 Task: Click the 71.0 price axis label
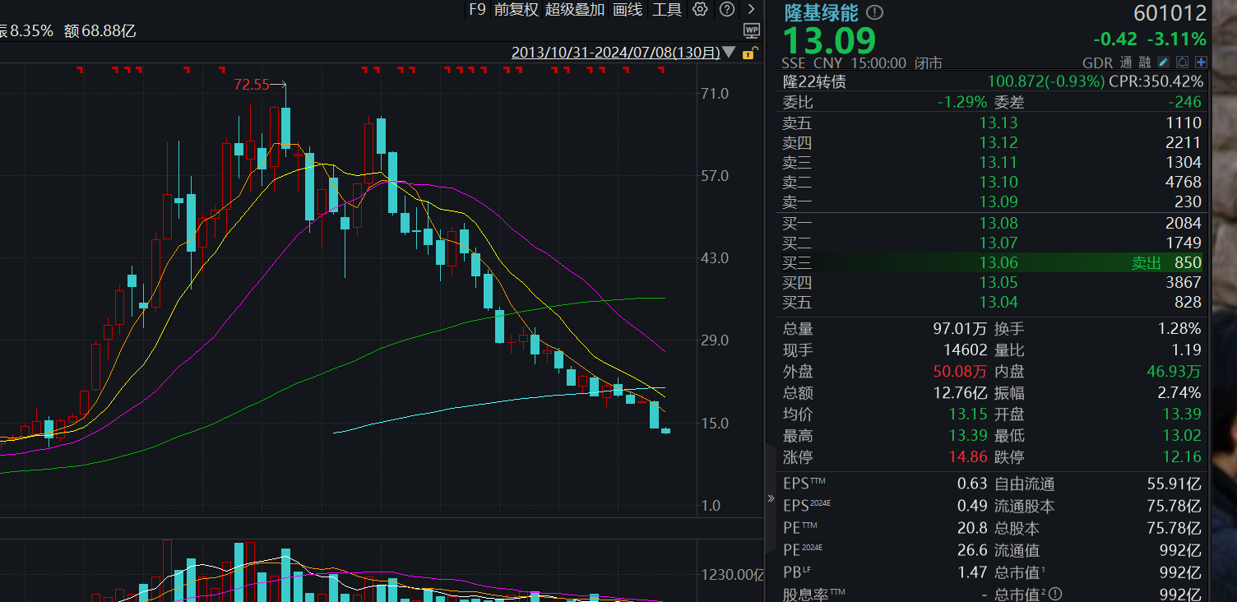(715, 93)
